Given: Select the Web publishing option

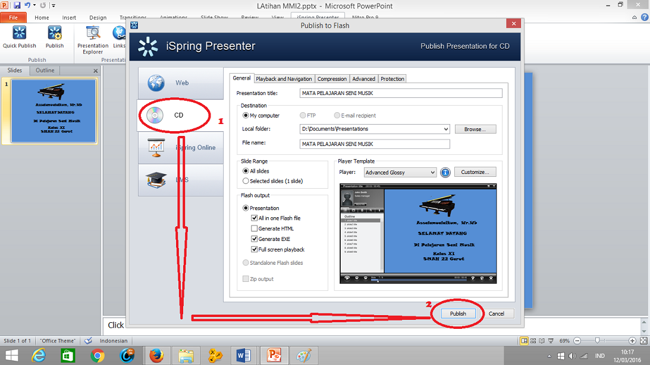Looking at the screenshot, I should (178, 83).
